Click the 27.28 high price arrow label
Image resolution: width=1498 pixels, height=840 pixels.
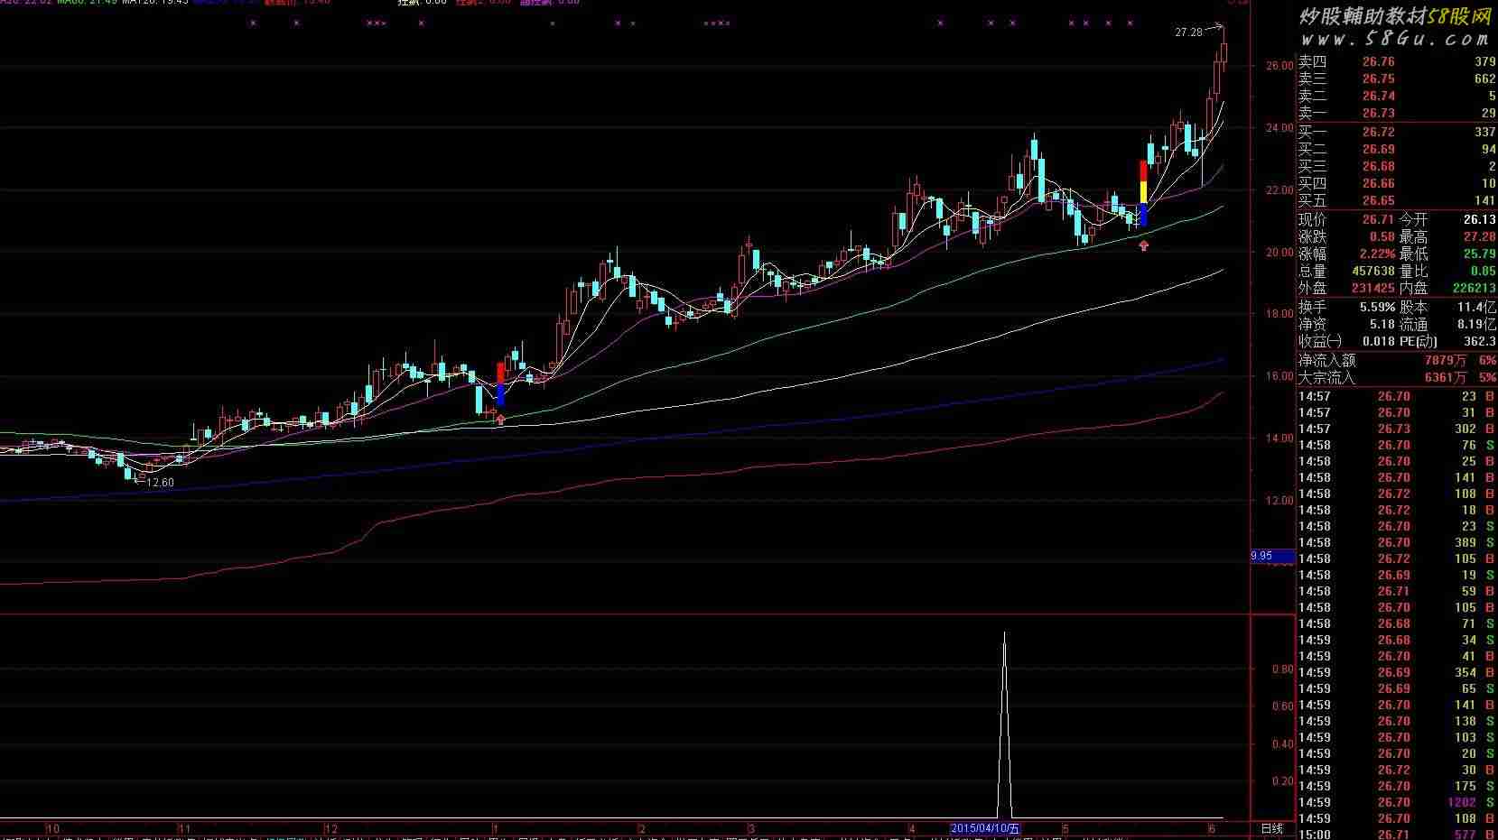pyautogui.click(x=1188, y=32)
